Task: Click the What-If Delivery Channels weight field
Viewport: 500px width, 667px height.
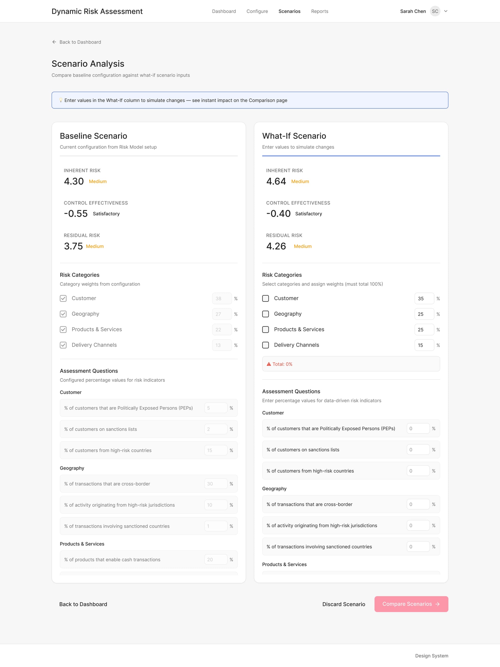Action: pyautogui.click(x=424, y=345)
